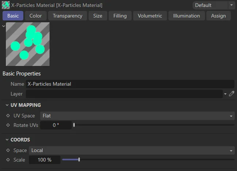Image resolution: width=237 pixels, height=171 pixels.
Task: Click the material preview thumbnail
Action: [x=28, y=44]
